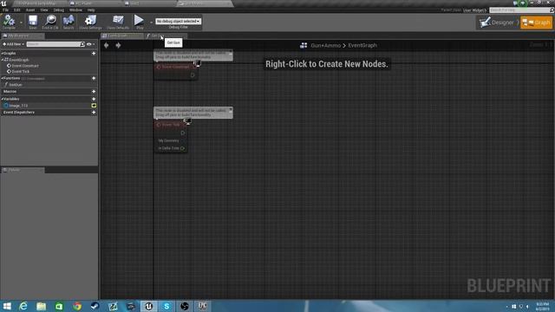555x312 pixels.
Task: Click Add New button in My Blueprint
Action: 14,44
